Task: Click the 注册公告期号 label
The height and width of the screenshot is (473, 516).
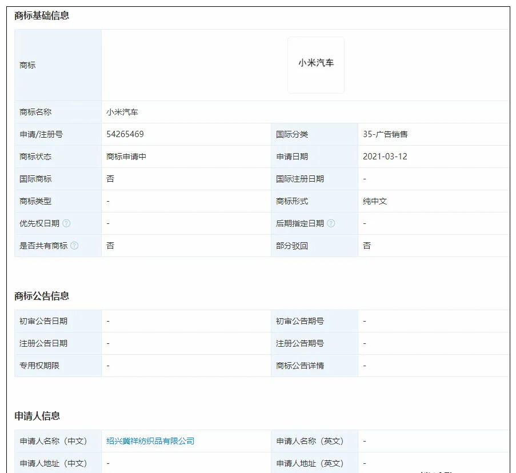Action: [x=300, y=343]
